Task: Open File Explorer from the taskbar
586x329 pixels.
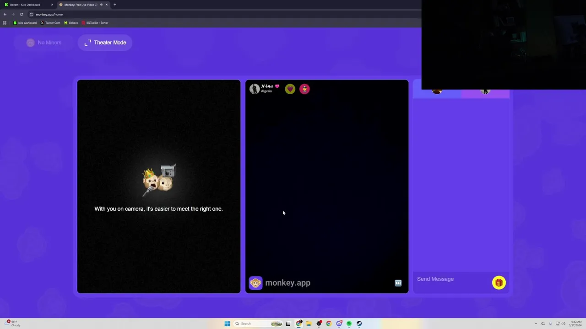Action: click(309, 324)
